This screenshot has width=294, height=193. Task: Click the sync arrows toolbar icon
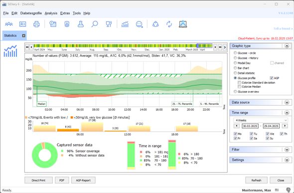click(169, 24)
